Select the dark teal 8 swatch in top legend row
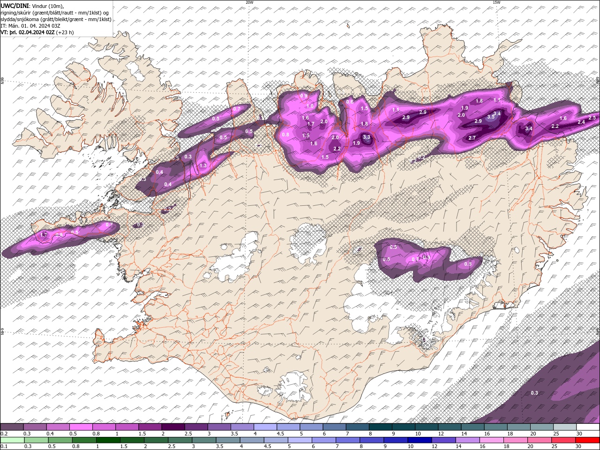This screenshot has width=600, height=450. [x=381, y=427]
